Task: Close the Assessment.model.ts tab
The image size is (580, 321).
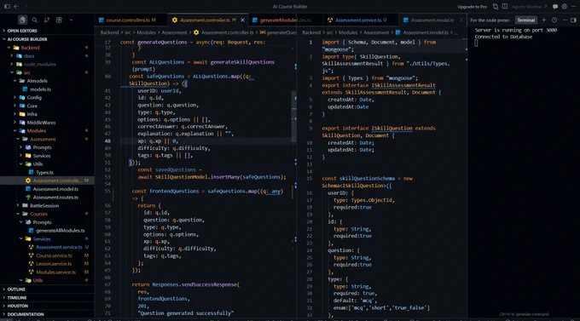Action: click(461, 20)
